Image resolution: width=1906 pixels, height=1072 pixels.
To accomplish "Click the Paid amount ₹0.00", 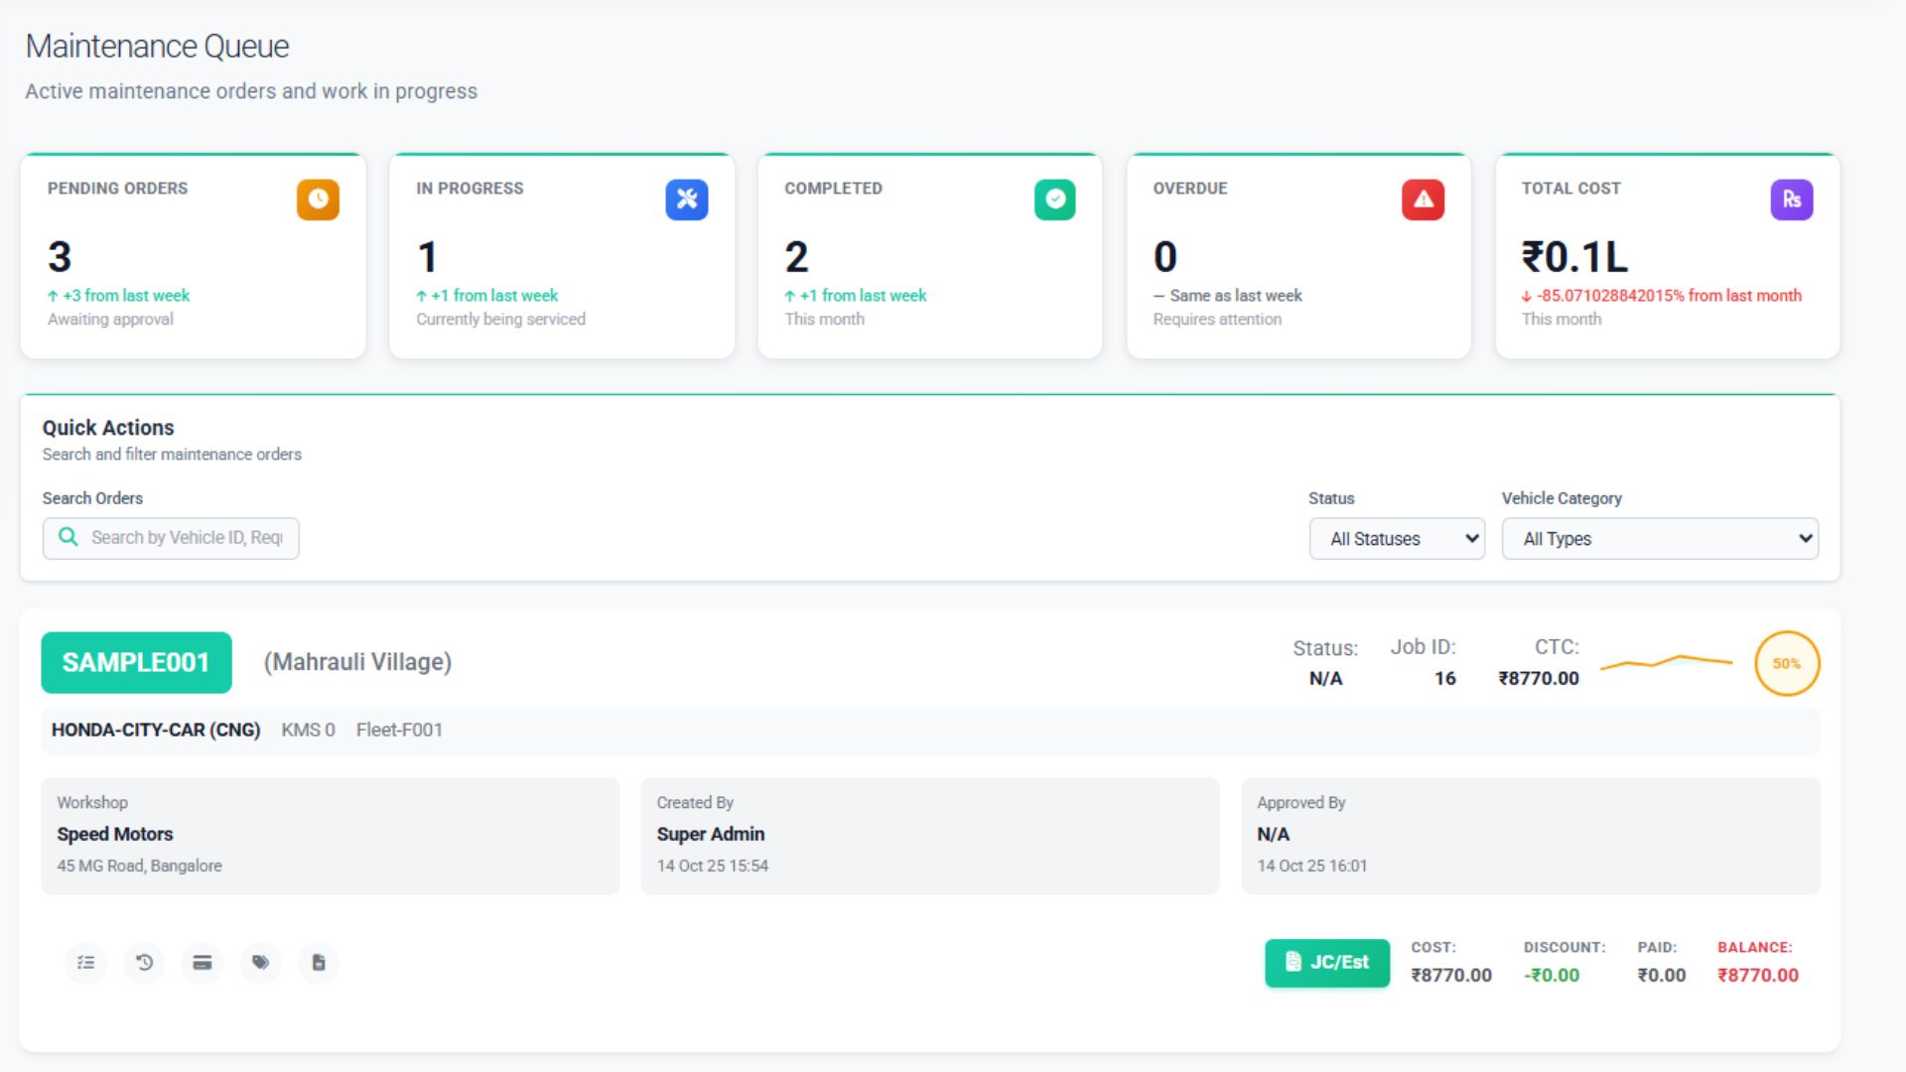I will [x=1662, y=975].
